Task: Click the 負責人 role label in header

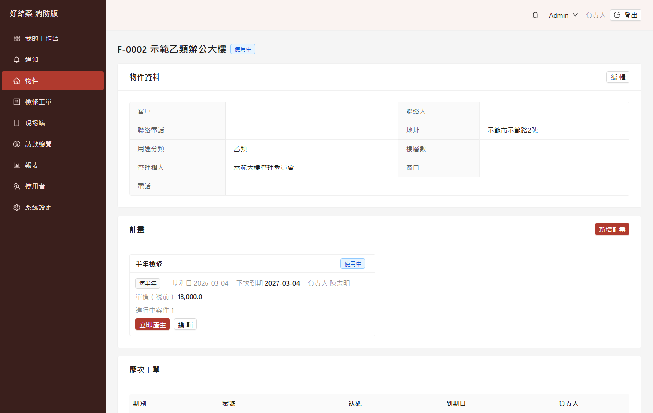Action: pyautogui.click(x=596, y=15)
